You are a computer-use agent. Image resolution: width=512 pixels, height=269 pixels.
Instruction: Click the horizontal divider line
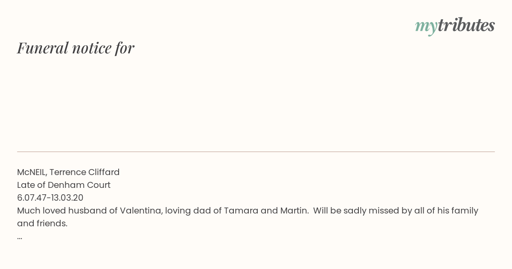point(256,152)
